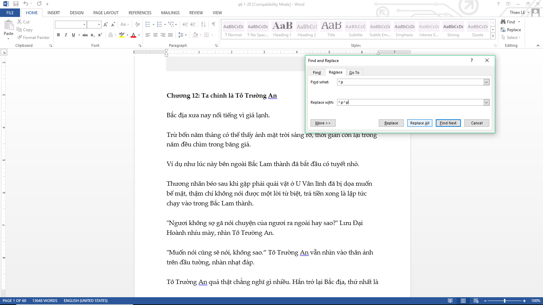The width and height of the screenshot is (543, 305).
Task: Open the Replace with dropdown arrow
Action: coord(486,102)
